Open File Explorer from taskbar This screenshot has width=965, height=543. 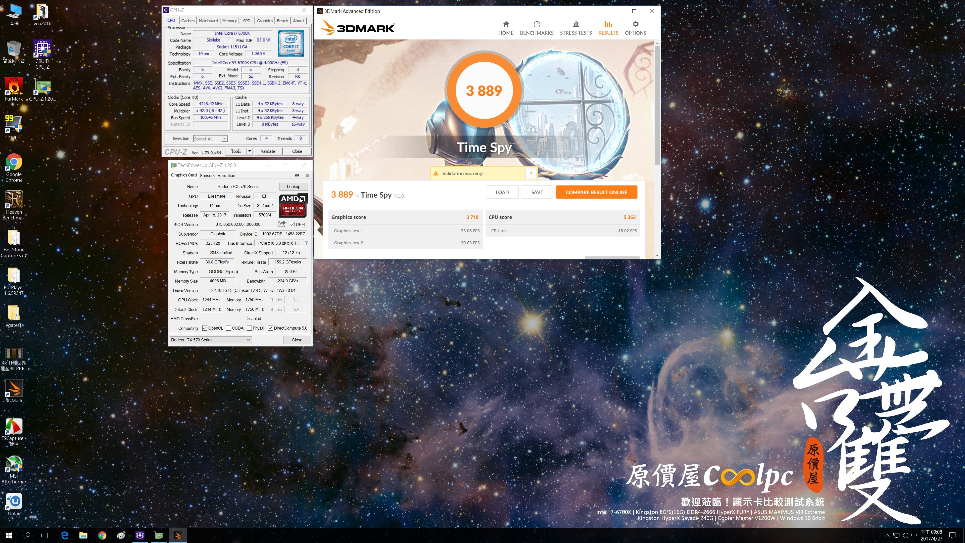point(83,535)
